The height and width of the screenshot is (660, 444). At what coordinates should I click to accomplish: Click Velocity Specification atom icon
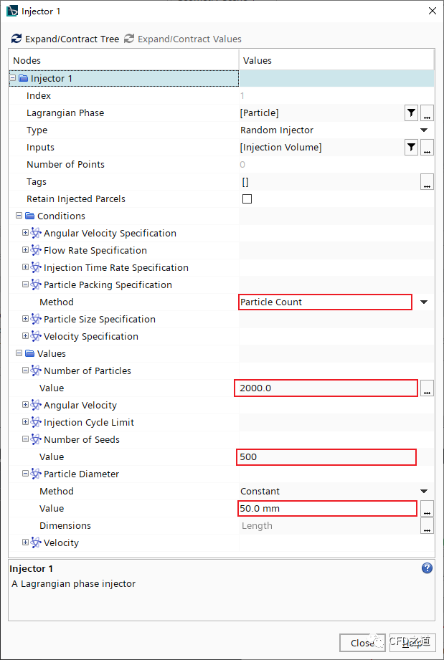[36, 336]
